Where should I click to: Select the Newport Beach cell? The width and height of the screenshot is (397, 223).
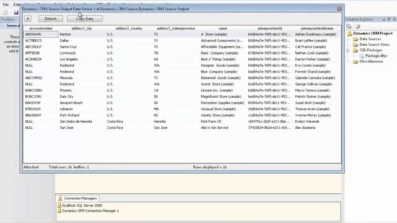pos(81,103)
